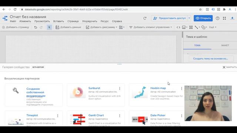Open the Просмотреть menu

(x=42, y=21)
